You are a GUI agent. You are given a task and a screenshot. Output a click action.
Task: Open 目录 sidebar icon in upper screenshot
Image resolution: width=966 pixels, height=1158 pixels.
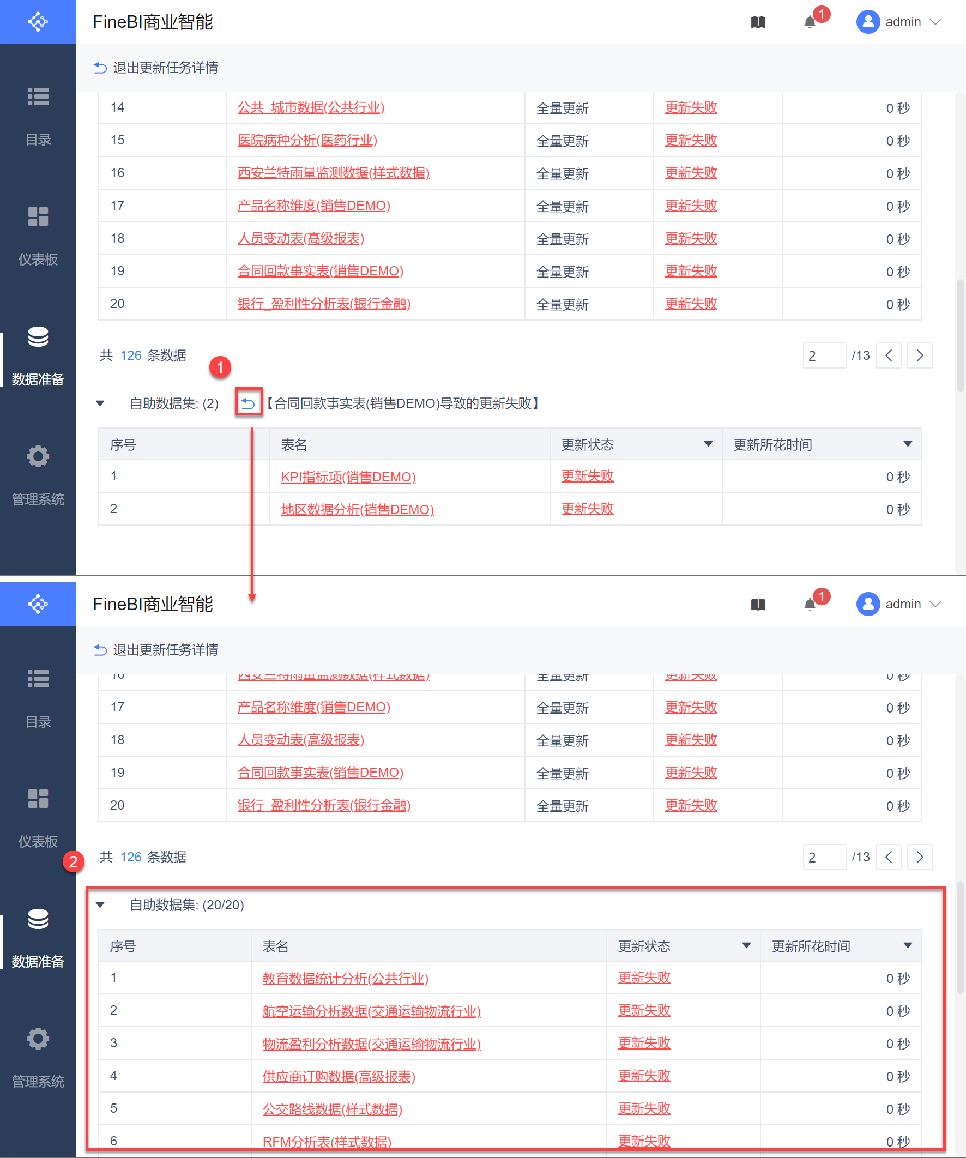[38, 96]
